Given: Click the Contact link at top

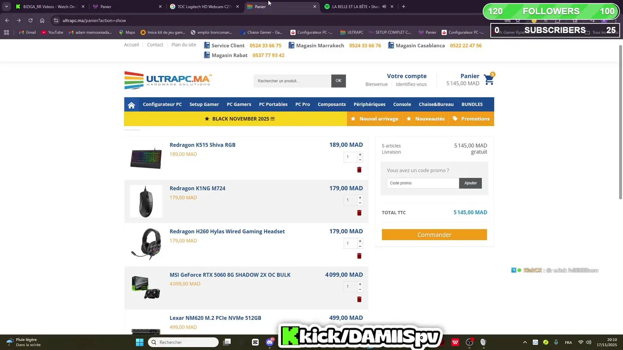Looking at the screenshot, I should tap(155, 45).
